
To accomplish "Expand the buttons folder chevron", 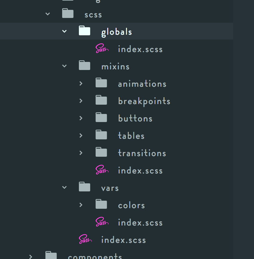I will click(x=81, y=118).
